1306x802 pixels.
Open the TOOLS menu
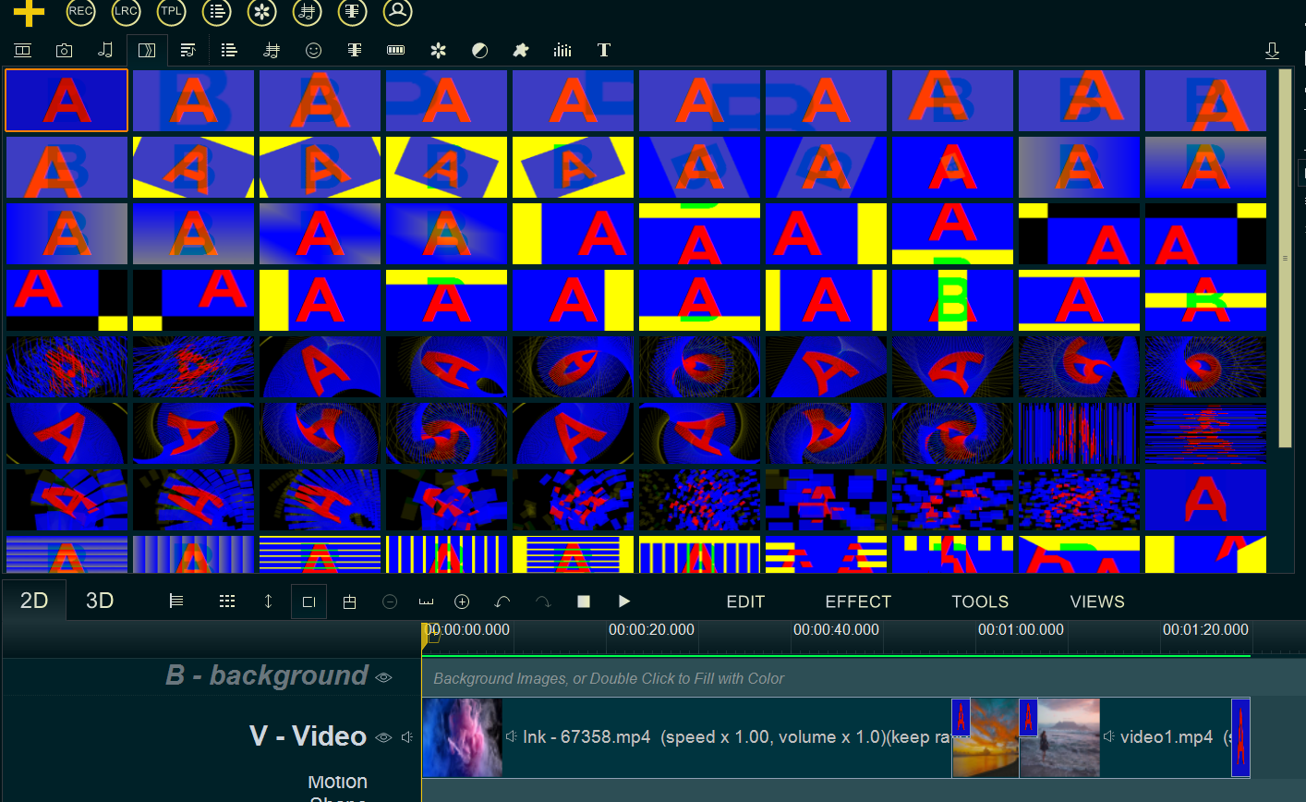point(980,601)
